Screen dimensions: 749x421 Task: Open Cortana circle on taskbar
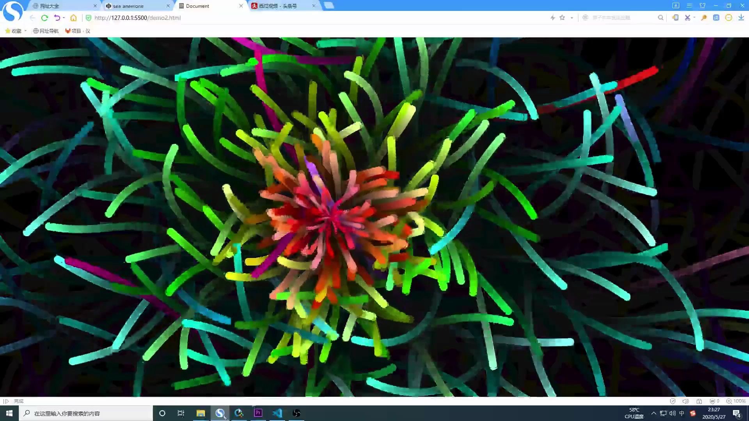click(x=162, y=413)
